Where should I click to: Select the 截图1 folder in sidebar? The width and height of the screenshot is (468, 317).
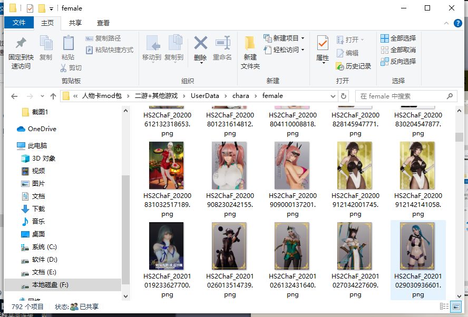click(35, 112)
